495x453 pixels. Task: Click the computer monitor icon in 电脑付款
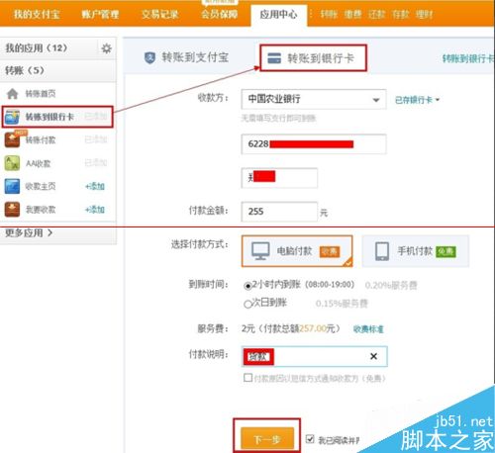point(260,251)
